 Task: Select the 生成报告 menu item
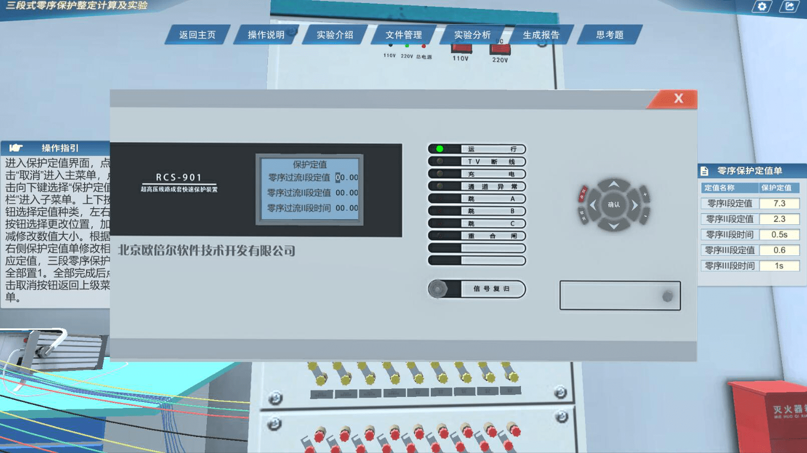[541, 35]
